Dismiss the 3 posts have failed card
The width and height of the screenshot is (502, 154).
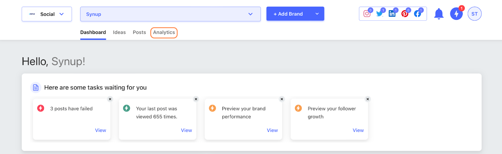coord(110,99)
